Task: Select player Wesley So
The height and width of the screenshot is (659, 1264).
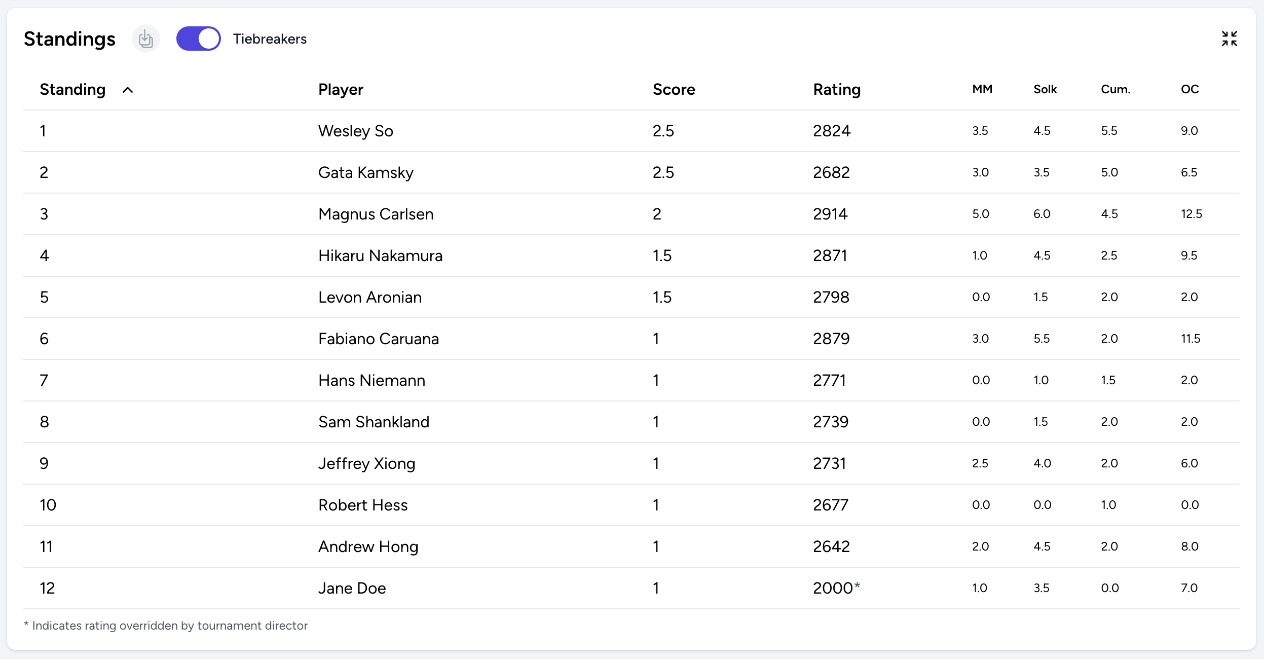Action: click(356, 131)
